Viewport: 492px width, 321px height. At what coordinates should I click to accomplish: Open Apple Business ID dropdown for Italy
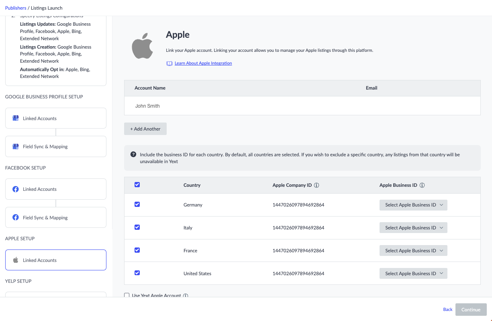[413, 228]
